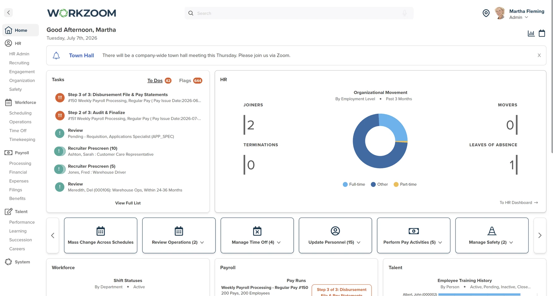Open HR Admin menu item
553x296 pixels.
point(19,54)
